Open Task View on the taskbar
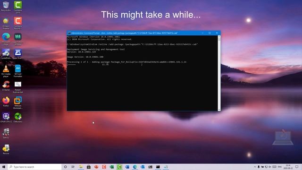This screenshot has height=170, width=302. tap(73, 167)
